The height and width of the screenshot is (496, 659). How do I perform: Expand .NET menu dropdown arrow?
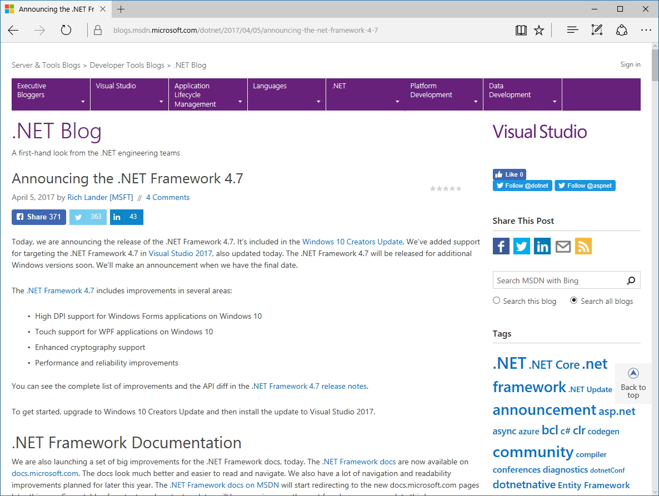397,102
